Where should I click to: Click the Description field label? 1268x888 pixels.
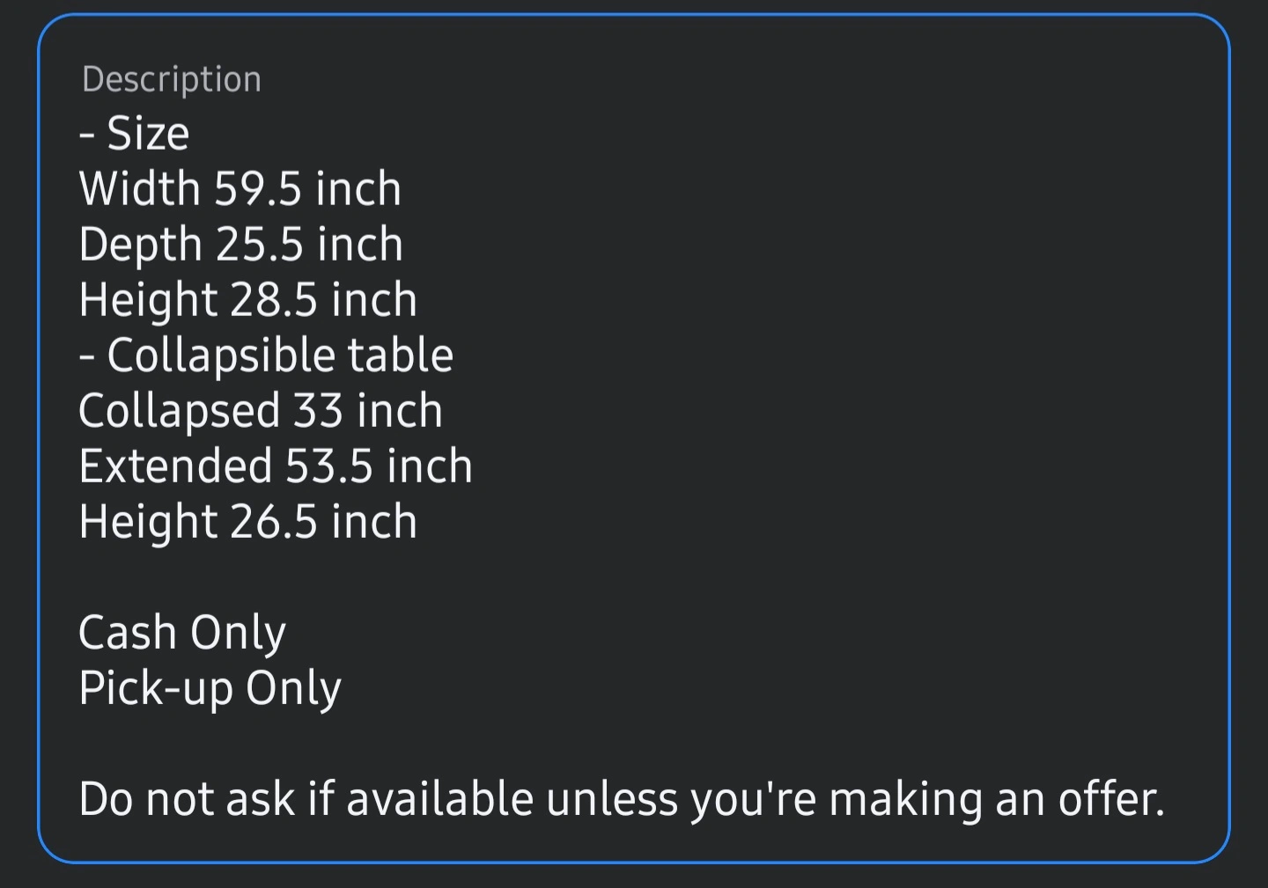coord(171,79)
